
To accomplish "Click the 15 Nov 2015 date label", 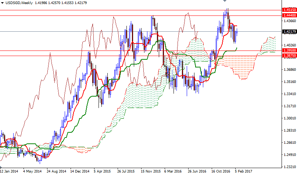I will tap(151, 171).
